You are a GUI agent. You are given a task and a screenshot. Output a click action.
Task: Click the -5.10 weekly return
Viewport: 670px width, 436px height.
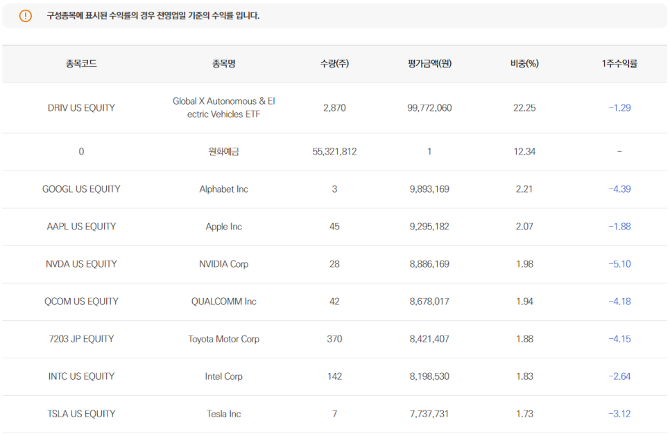point(619,264)
